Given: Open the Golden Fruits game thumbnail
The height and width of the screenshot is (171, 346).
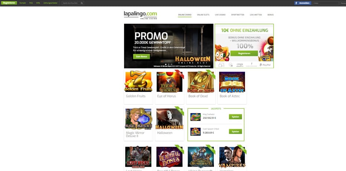Looking at the screenshot, I should pos(138,81).
